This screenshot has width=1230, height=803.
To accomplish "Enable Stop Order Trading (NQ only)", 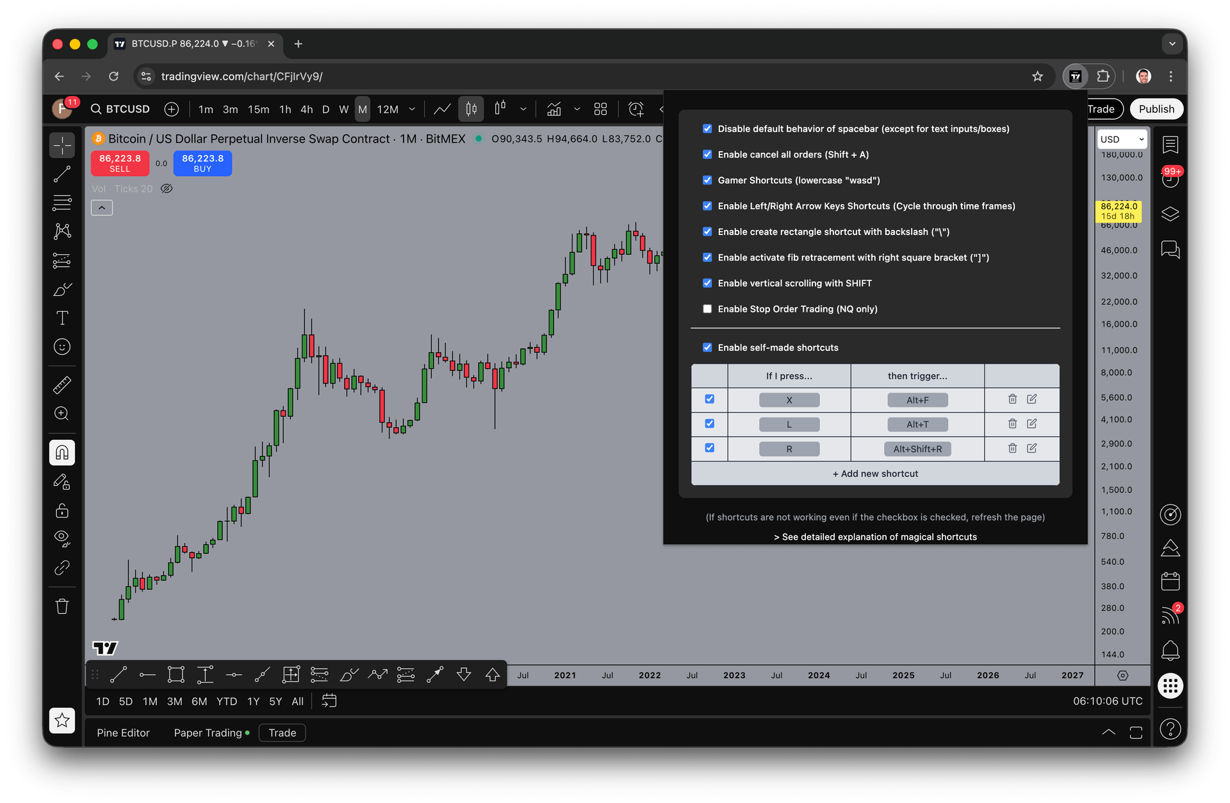I will coord(707,309).
